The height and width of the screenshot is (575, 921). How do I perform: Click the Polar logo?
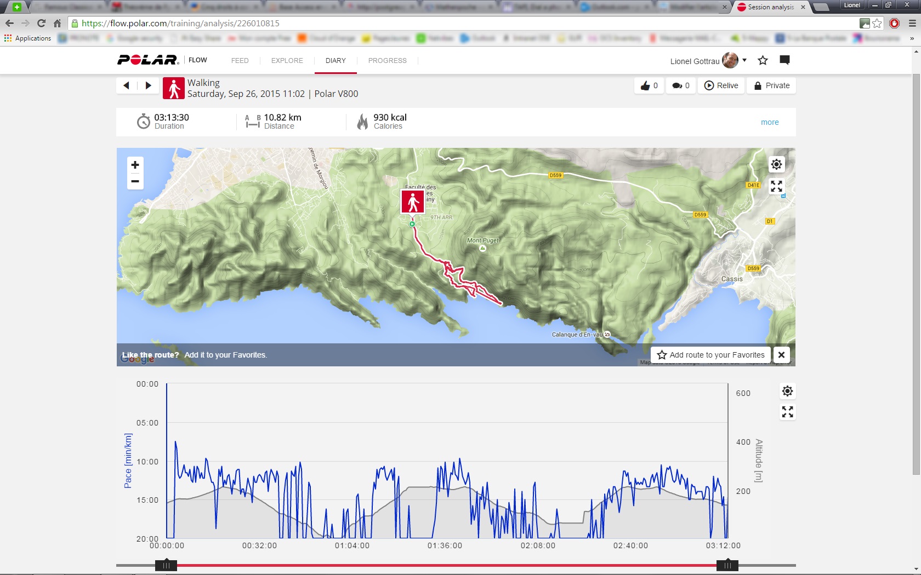click(x=148, y=60)
